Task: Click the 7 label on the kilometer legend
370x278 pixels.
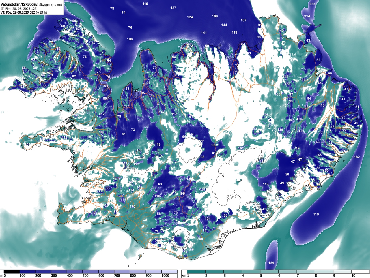Action: [x=297, y=276]
